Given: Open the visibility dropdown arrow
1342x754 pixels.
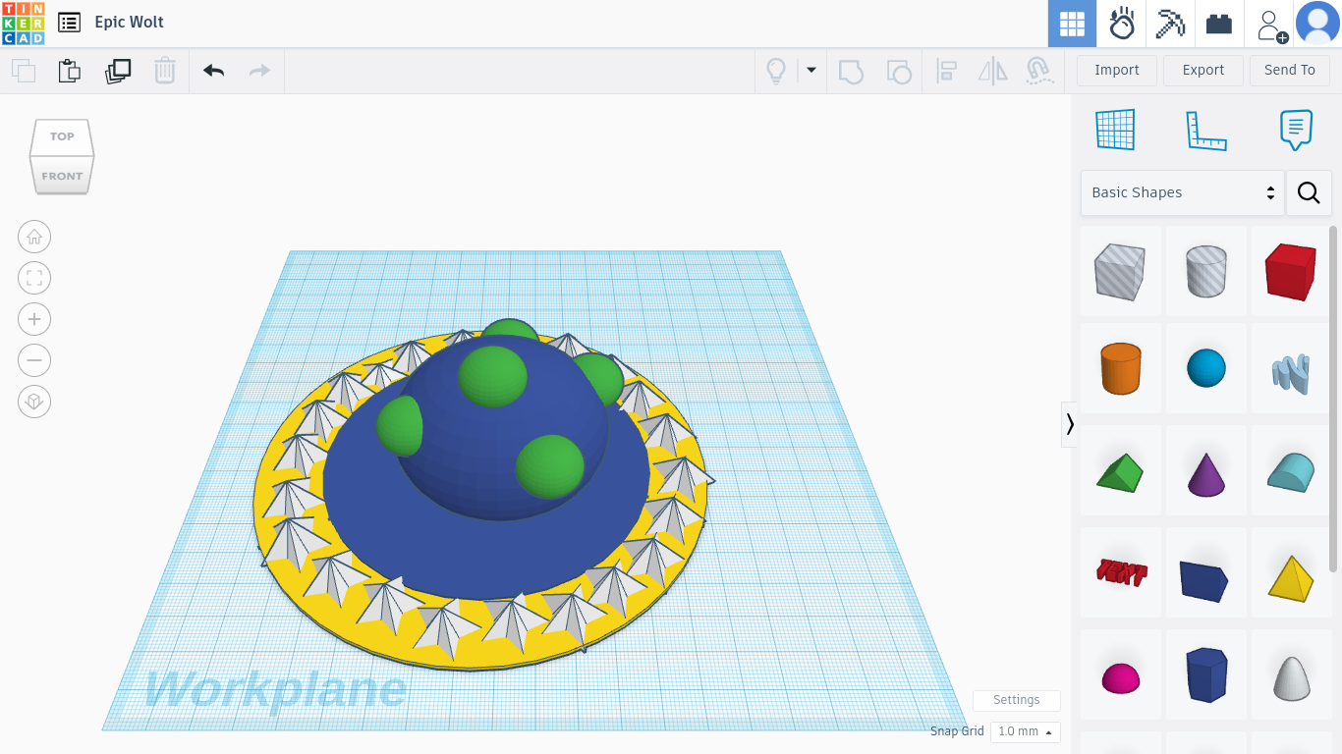Looking at the screenshot, I should [x=811, y=71].
